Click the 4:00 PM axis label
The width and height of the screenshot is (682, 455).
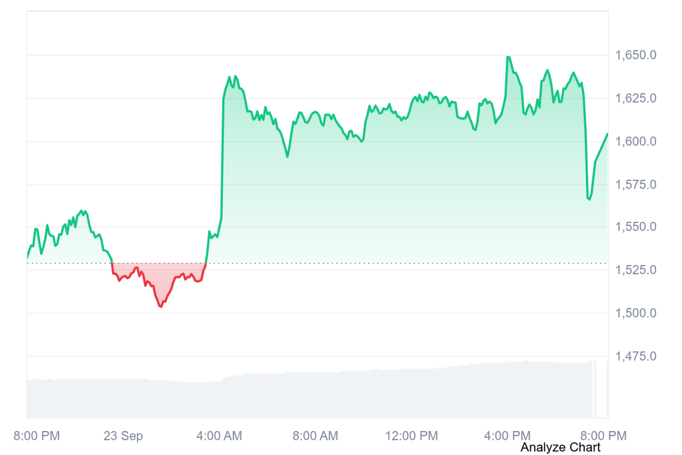pos(507,436)
